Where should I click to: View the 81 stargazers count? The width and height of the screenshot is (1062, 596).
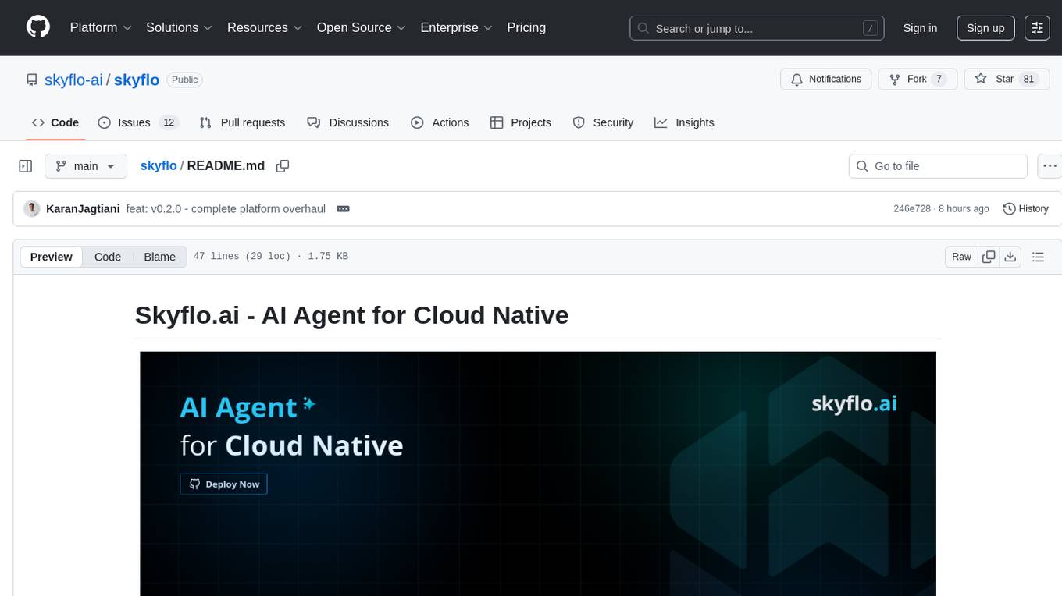1028,79
